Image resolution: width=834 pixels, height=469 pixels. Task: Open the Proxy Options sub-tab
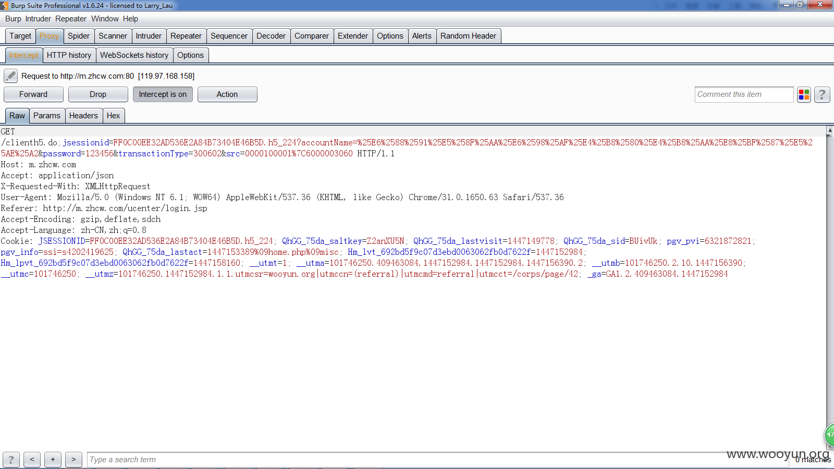[190, 55]
